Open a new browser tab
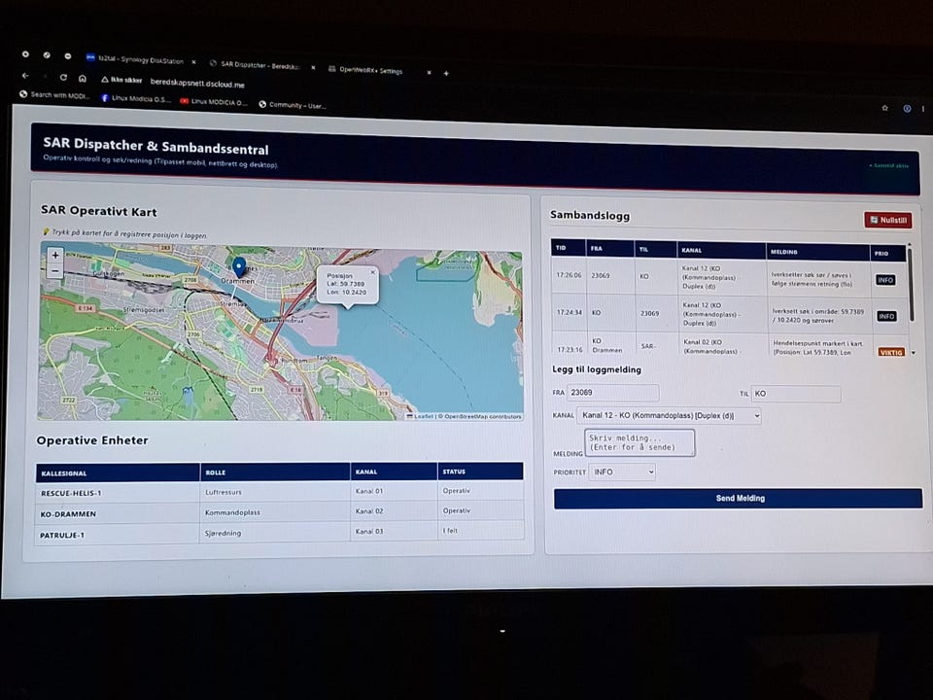The image size is (933, 700). coord(446,73)
